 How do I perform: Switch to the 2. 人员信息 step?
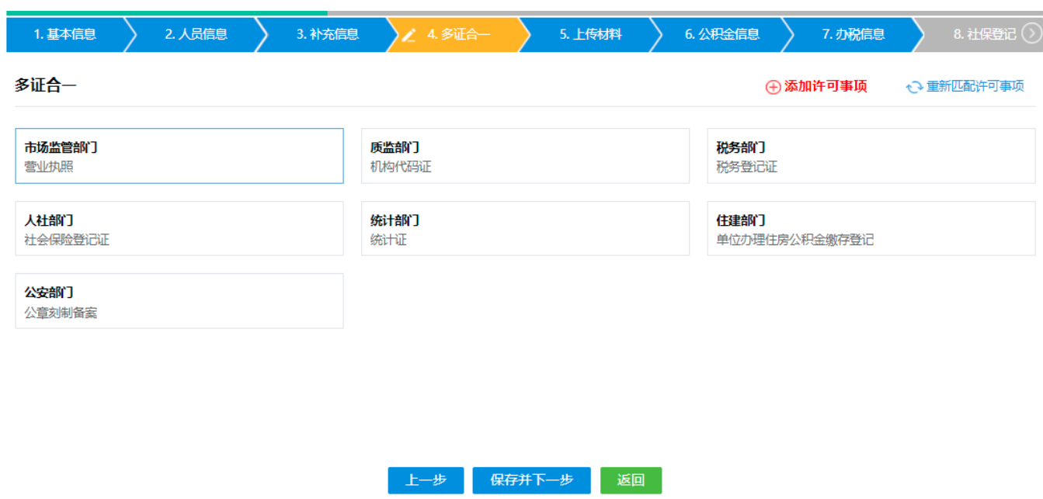(196, 34)
